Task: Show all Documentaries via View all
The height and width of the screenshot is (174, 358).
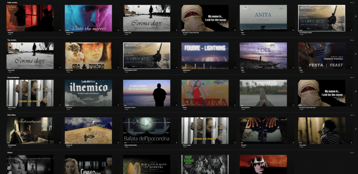Action: [352, 77]
